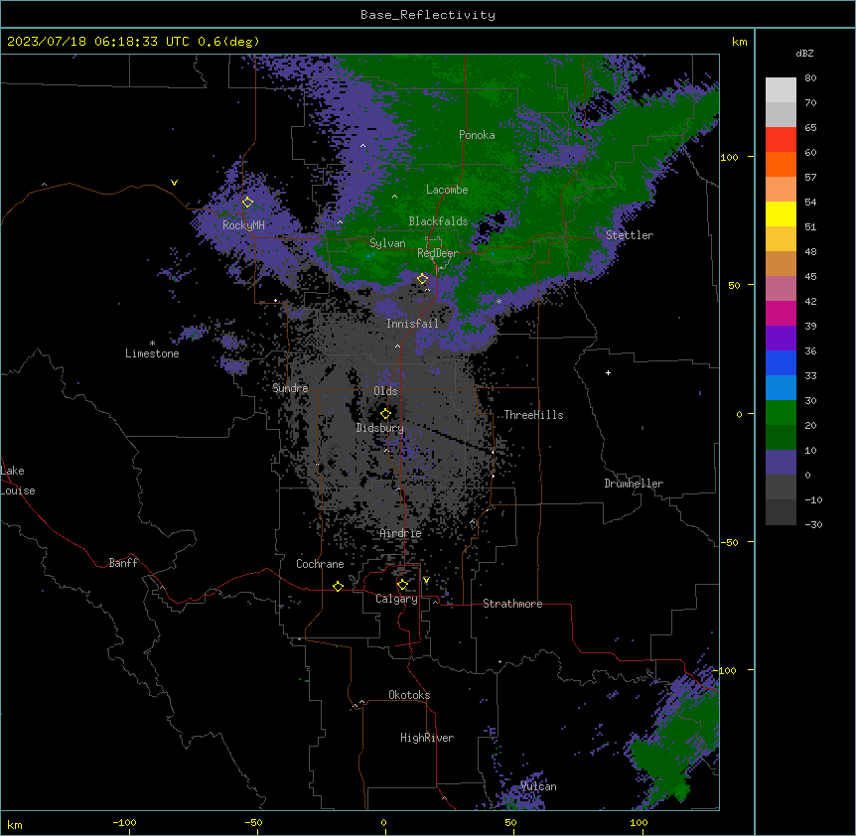Click the yellow diamond marker near RedDeer
Screen dimensions: 856x836
(x=422, y=279)
